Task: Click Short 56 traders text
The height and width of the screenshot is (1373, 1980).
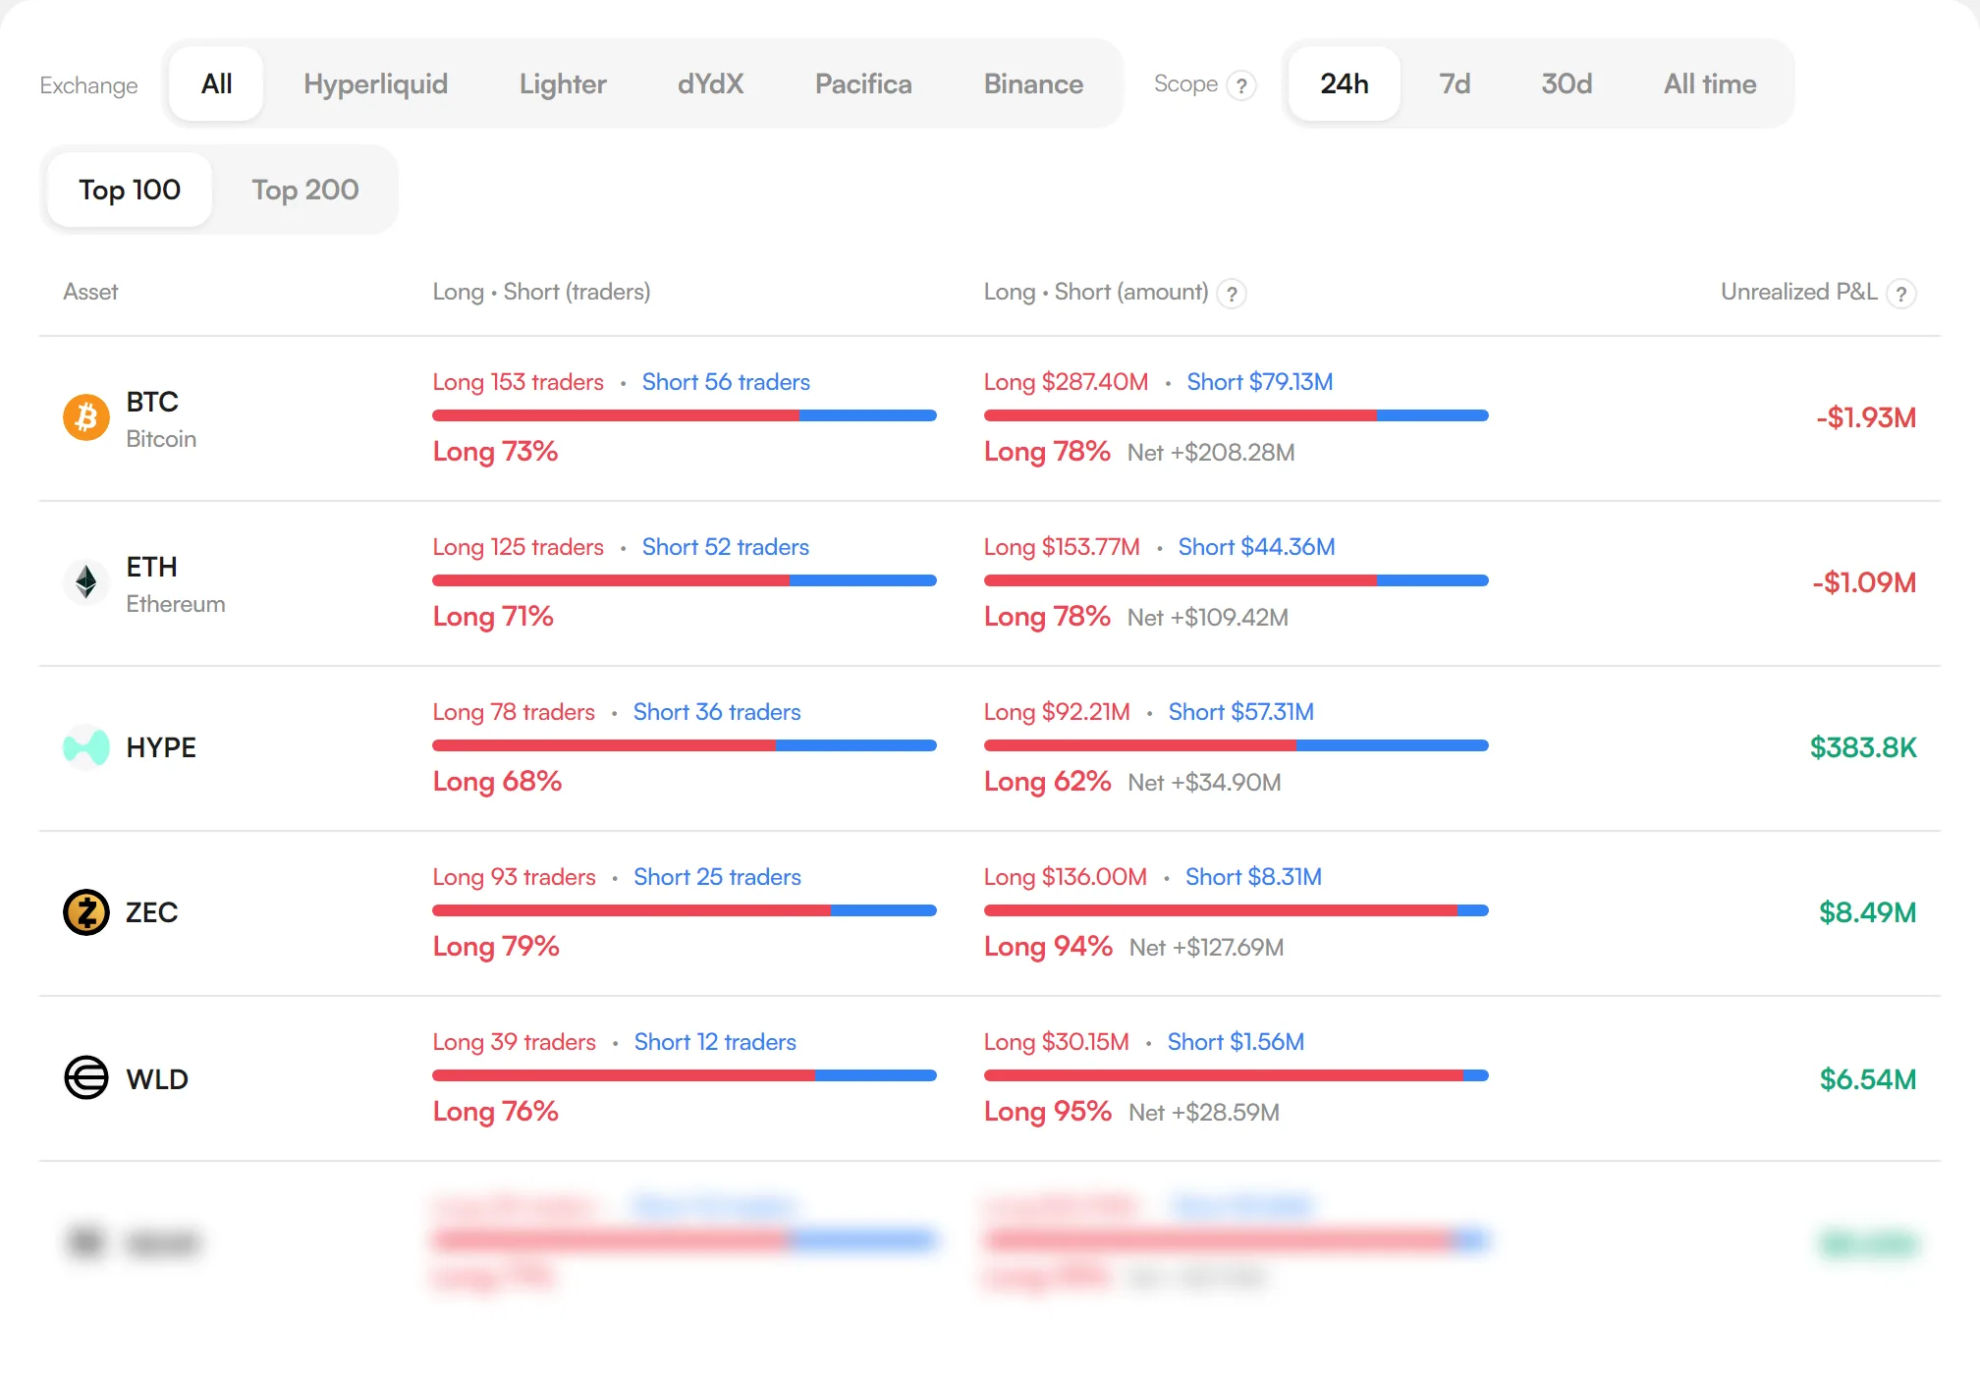Action: 726,382
